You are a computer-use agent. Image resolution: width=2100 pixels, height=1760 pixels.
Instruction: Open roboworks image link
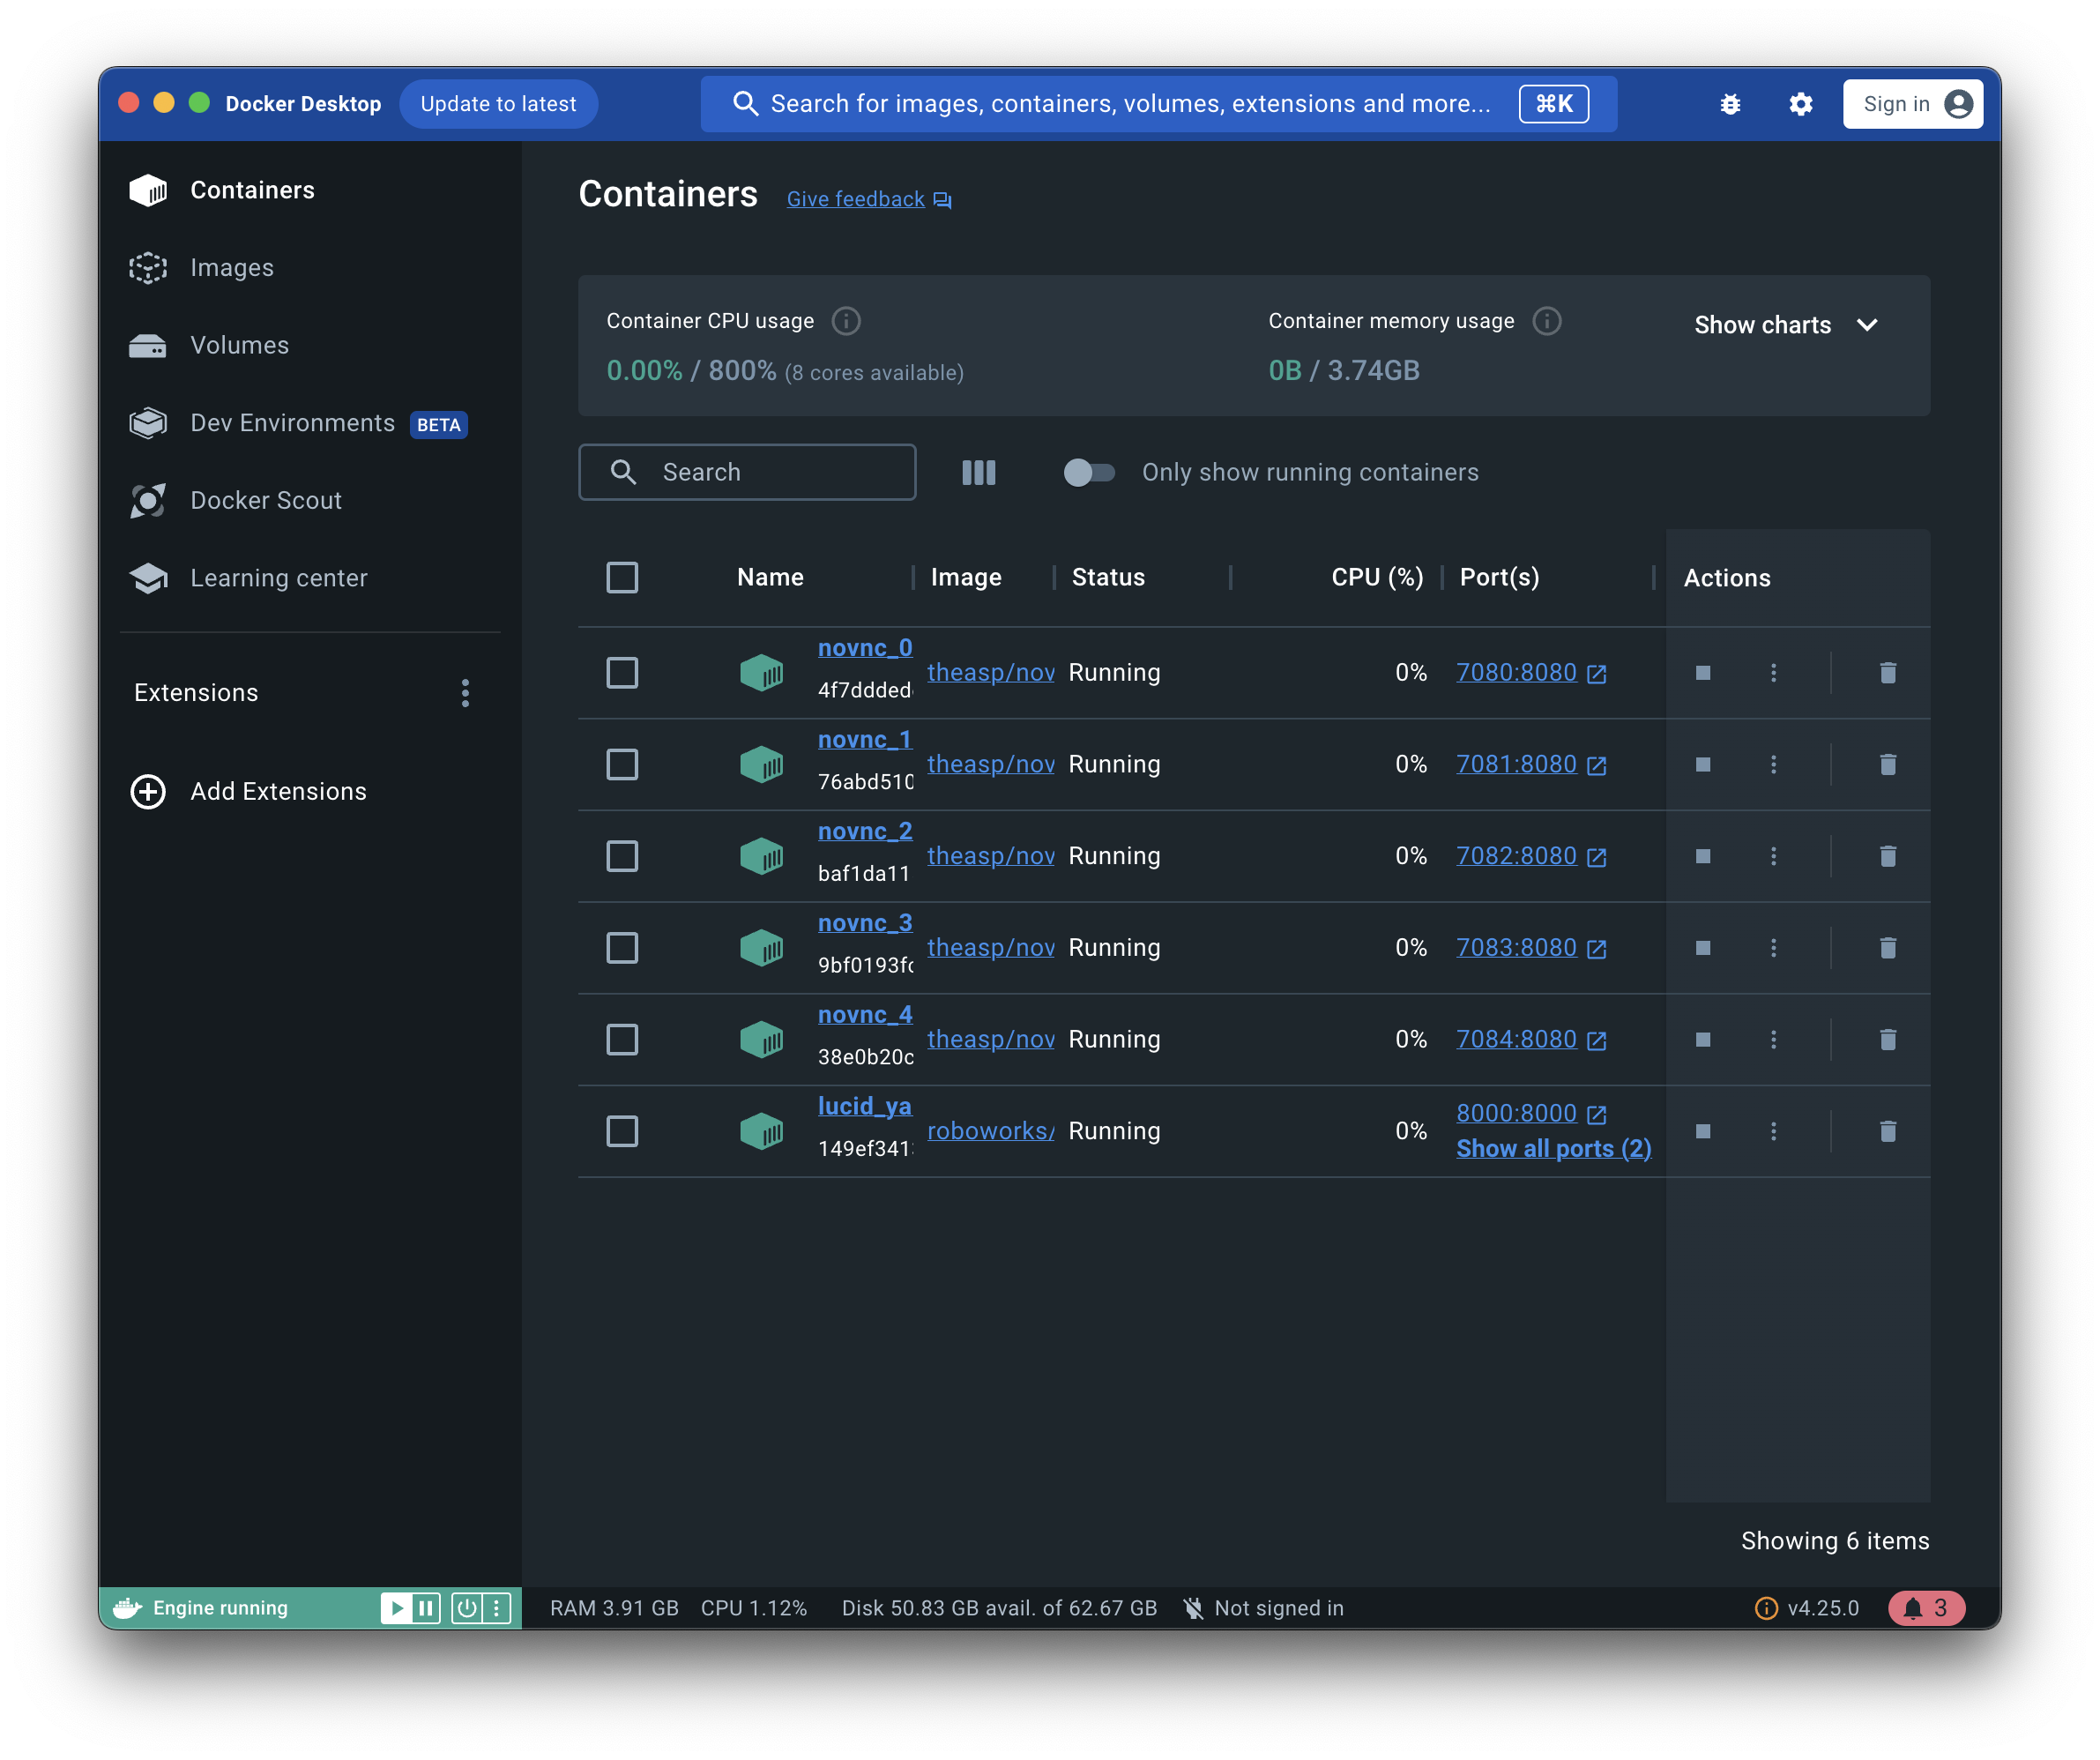[991, 1131]
